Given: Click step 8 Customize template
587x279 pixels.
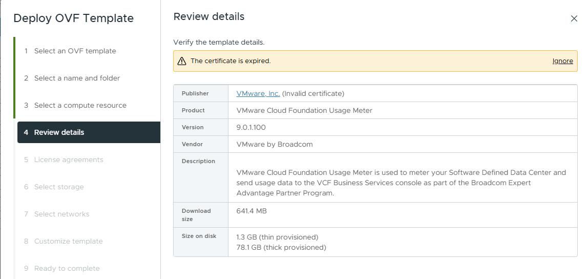Looking at the screenshot, I should (x=68, y=241).
